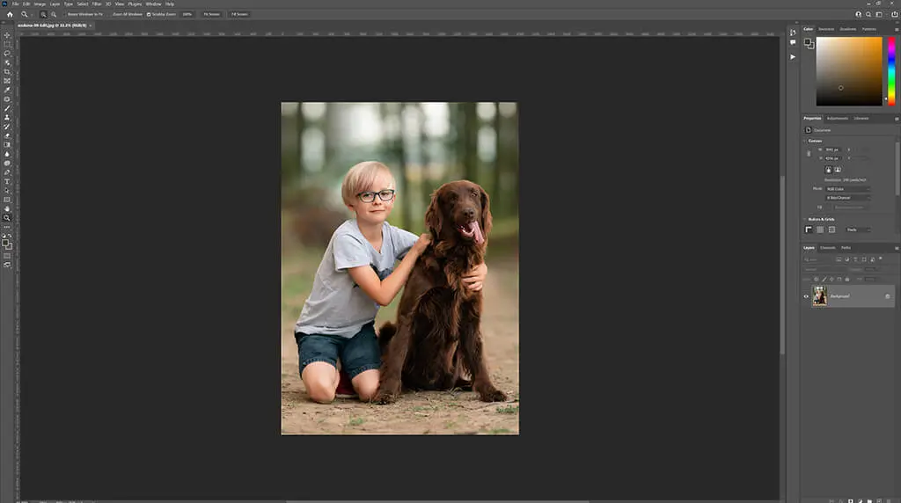Click the Fill Screen button
The height and width of the screenshot is (503, 901).
pyautogui.click(x=238, y=14)
